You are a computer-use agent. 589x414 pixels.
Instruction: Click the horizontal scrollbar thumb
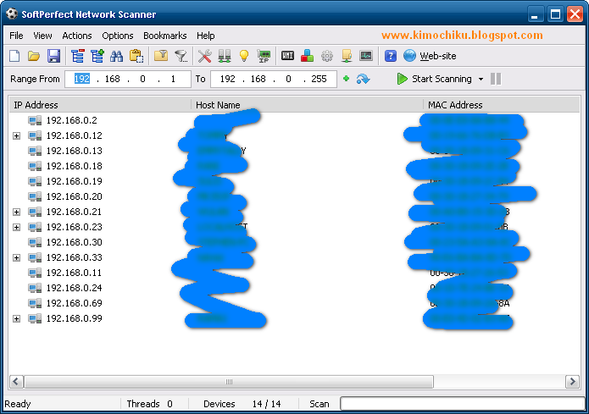click(x=229, y=382)
